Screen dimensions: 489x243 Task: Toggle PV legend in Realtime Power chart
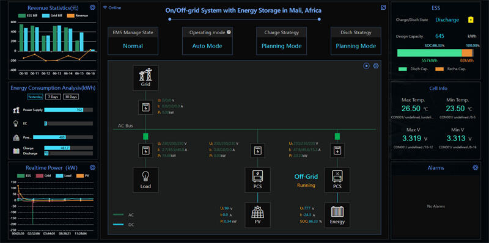[82, 176]
